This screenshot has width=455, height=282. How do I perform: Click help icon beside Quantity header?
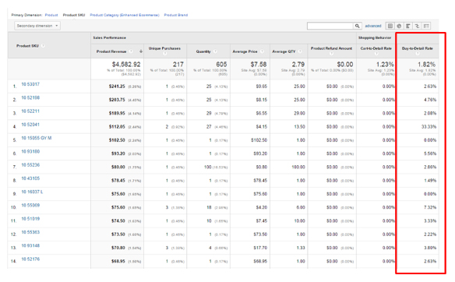click(x=215, y=51)
